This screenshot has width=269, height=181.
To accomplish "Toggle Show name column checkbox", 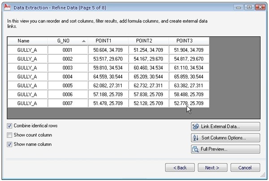I will (9, 144).
